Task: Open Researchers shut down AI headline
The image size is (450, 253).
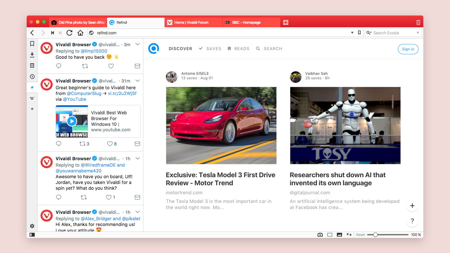Action: pos(337,179)
